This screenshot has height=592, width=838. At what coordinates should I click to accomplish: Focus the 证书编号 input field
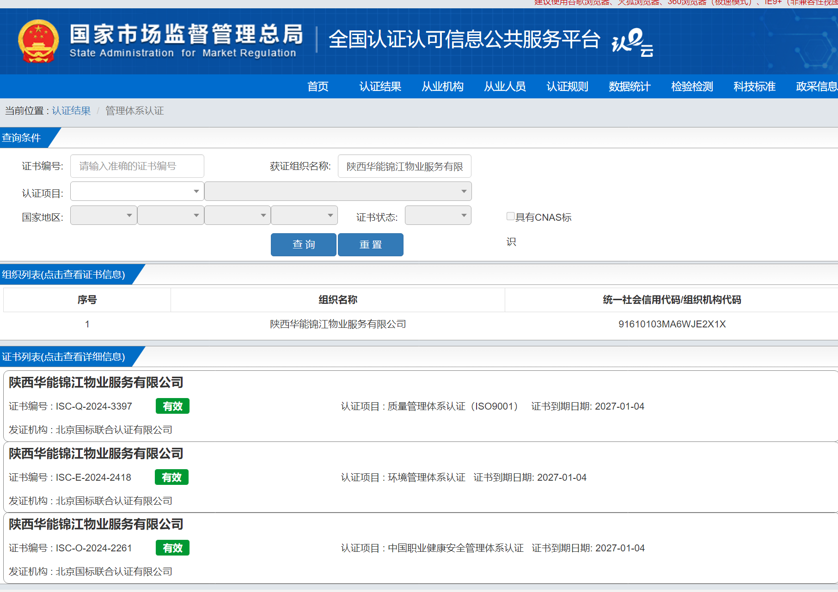click(x=137, y=166)
